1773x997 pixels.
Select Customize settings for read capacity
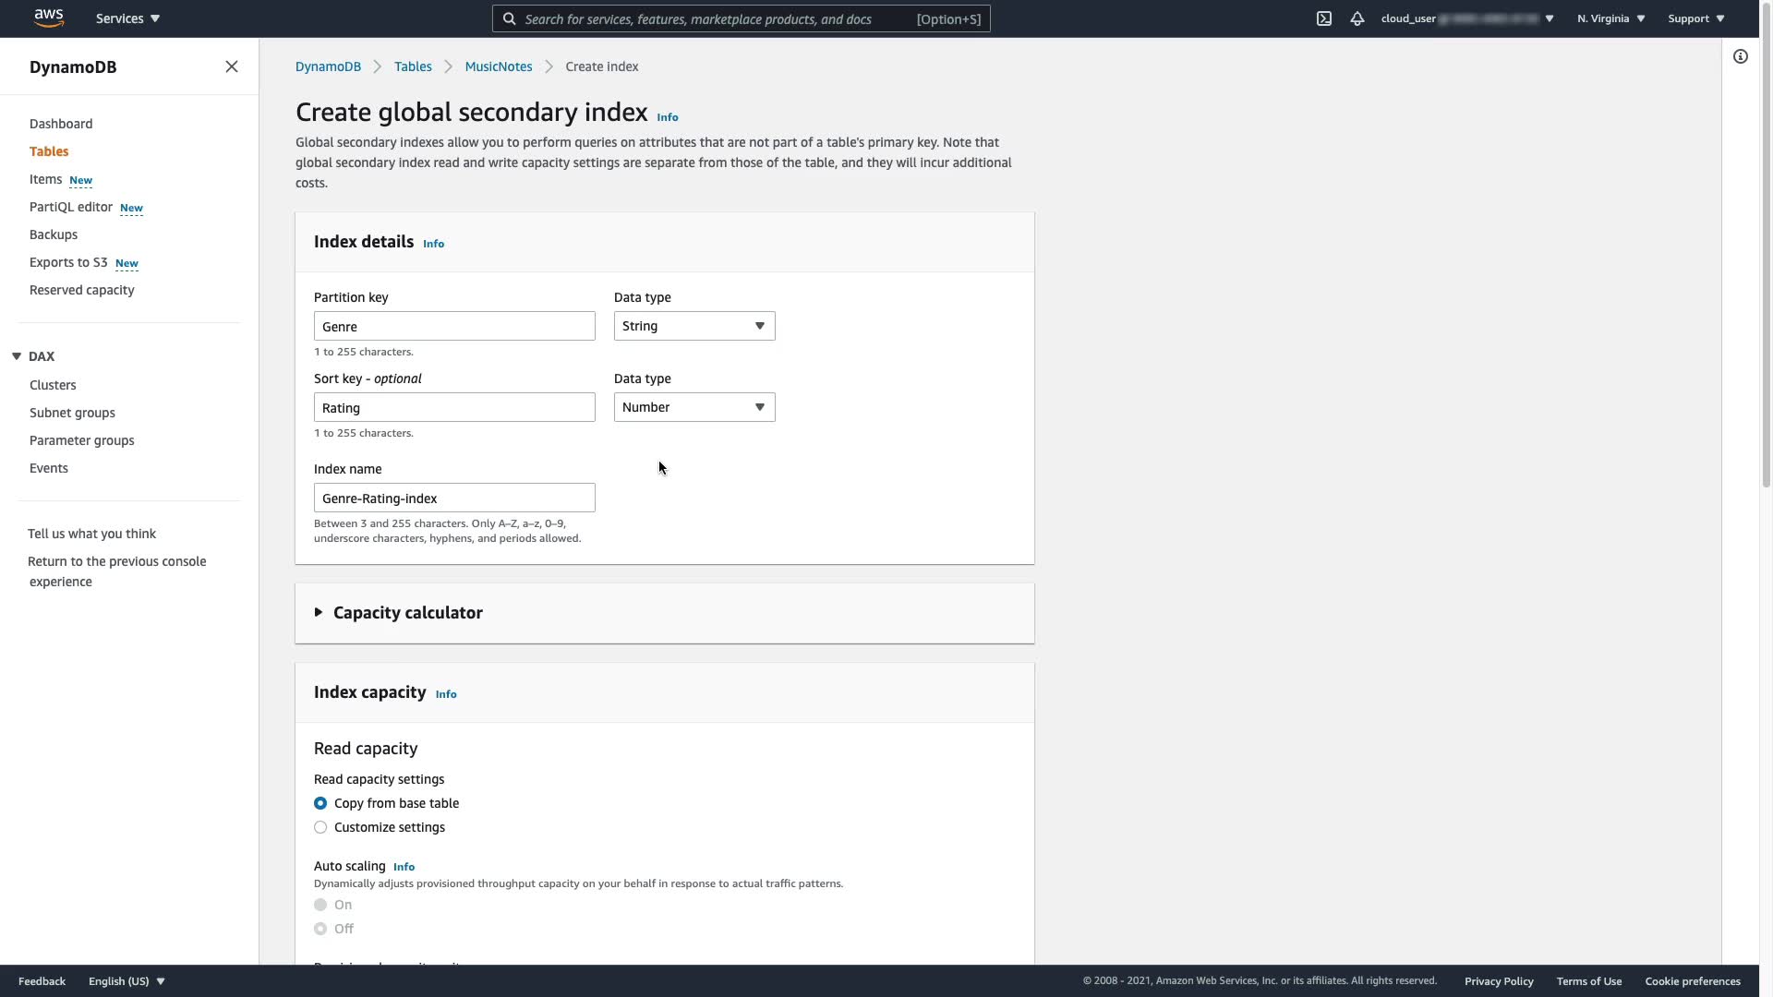(x=320, y=827)
